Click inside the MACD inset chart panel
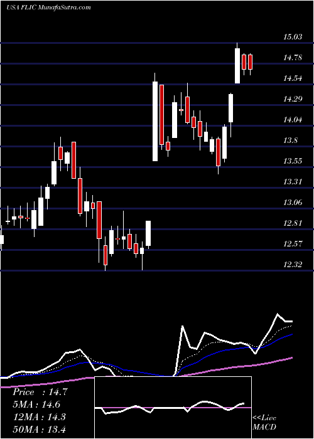 pyautogui.click(x=173, y=408)
